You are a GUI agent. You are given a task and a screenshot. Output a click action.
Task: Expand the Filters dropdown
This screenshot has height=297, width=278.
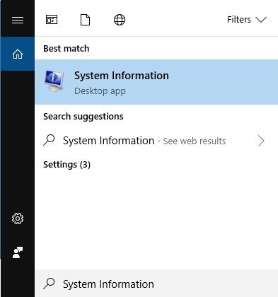point(247,20)
